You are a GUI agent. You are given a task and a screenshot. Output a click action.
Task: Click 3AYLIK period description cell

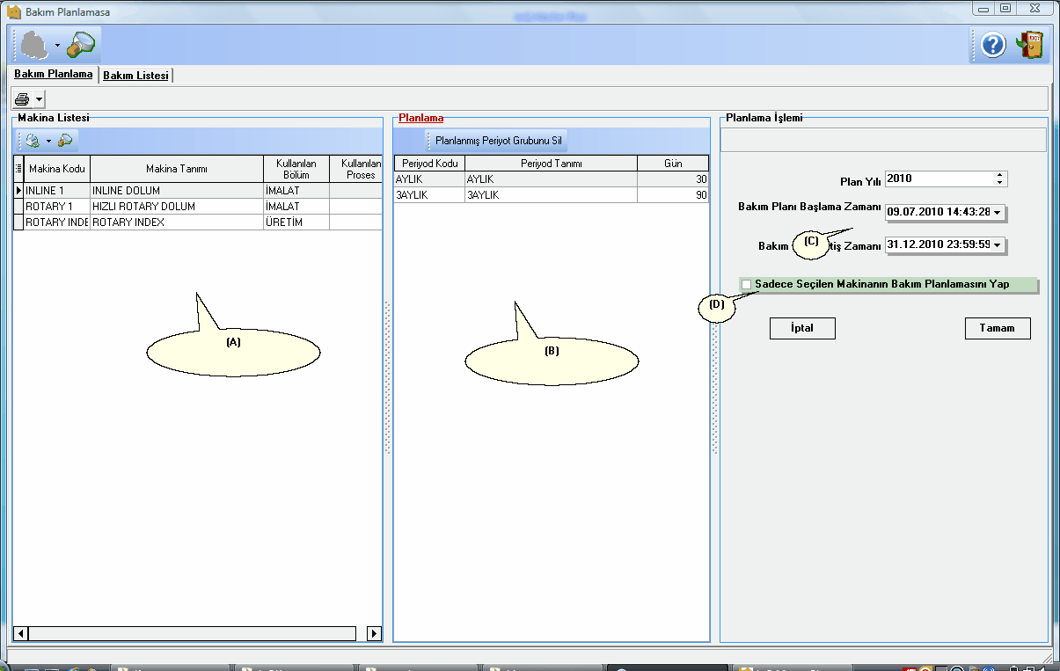552,195
